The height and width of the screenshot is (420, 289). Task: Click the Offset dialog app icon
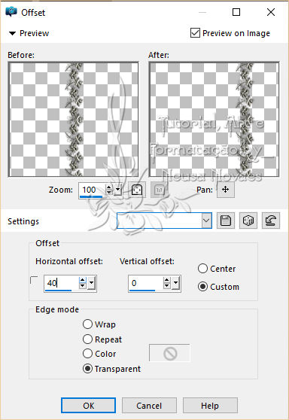[x=11, y=12]
